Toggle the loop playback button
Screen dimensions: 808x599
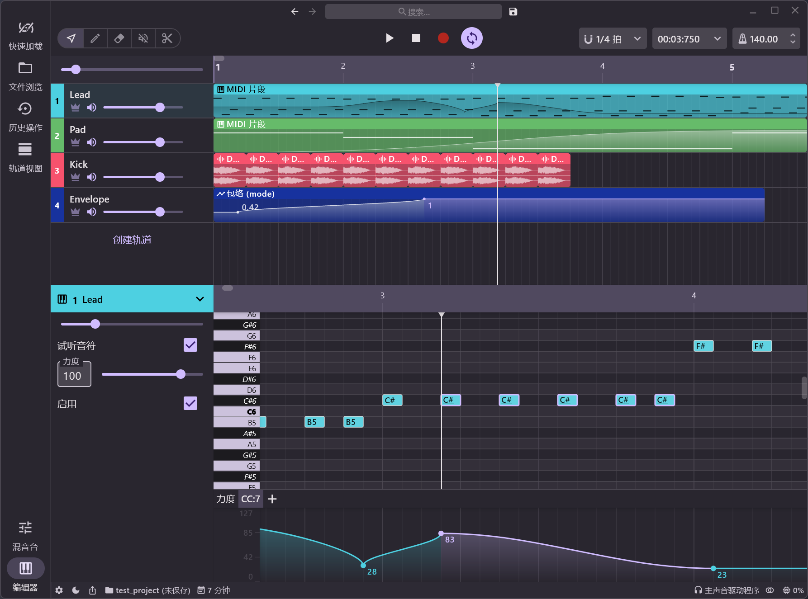tap(471, 38)
